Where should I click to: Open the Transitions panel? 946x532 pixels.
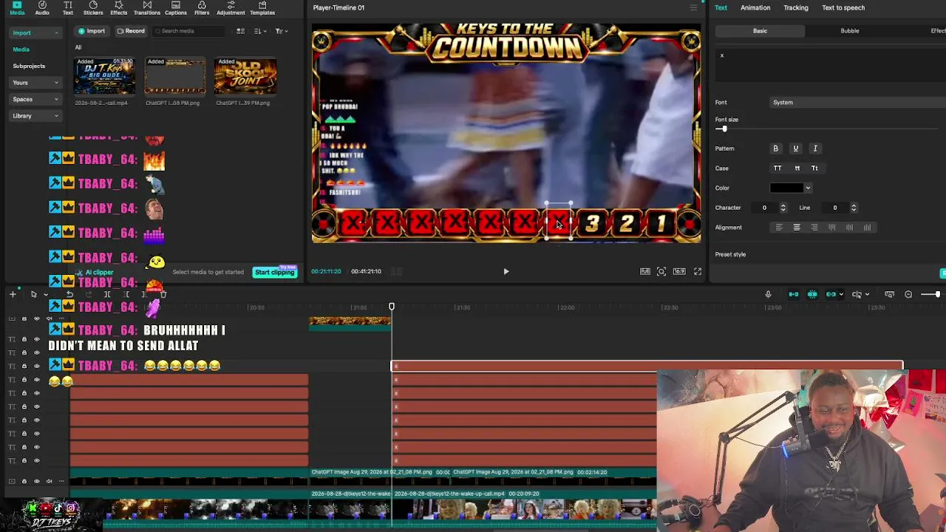(x=146, y=8)
